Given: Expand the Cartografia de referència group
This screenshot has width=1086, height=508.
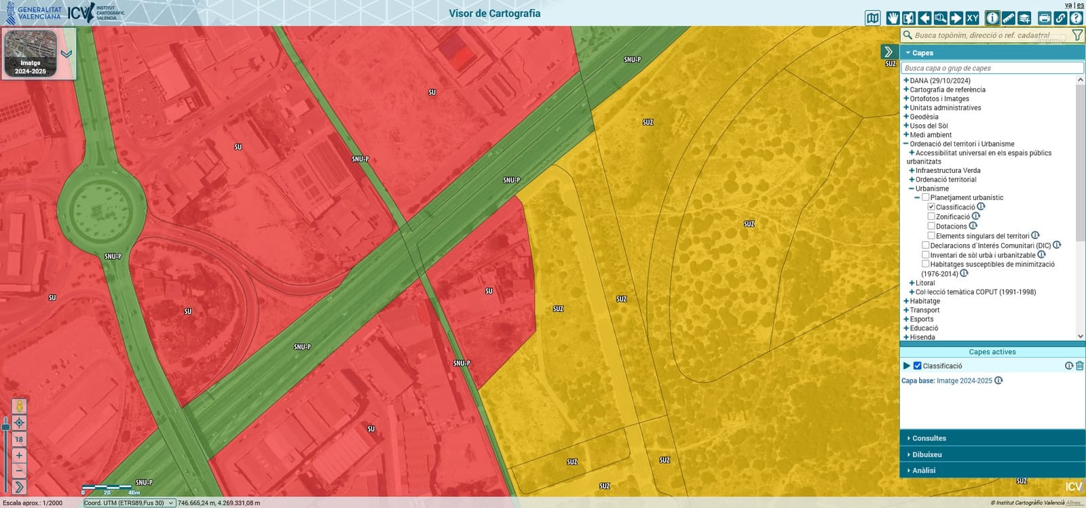Looking at the screenshot, I should click(x=906, y=89).
